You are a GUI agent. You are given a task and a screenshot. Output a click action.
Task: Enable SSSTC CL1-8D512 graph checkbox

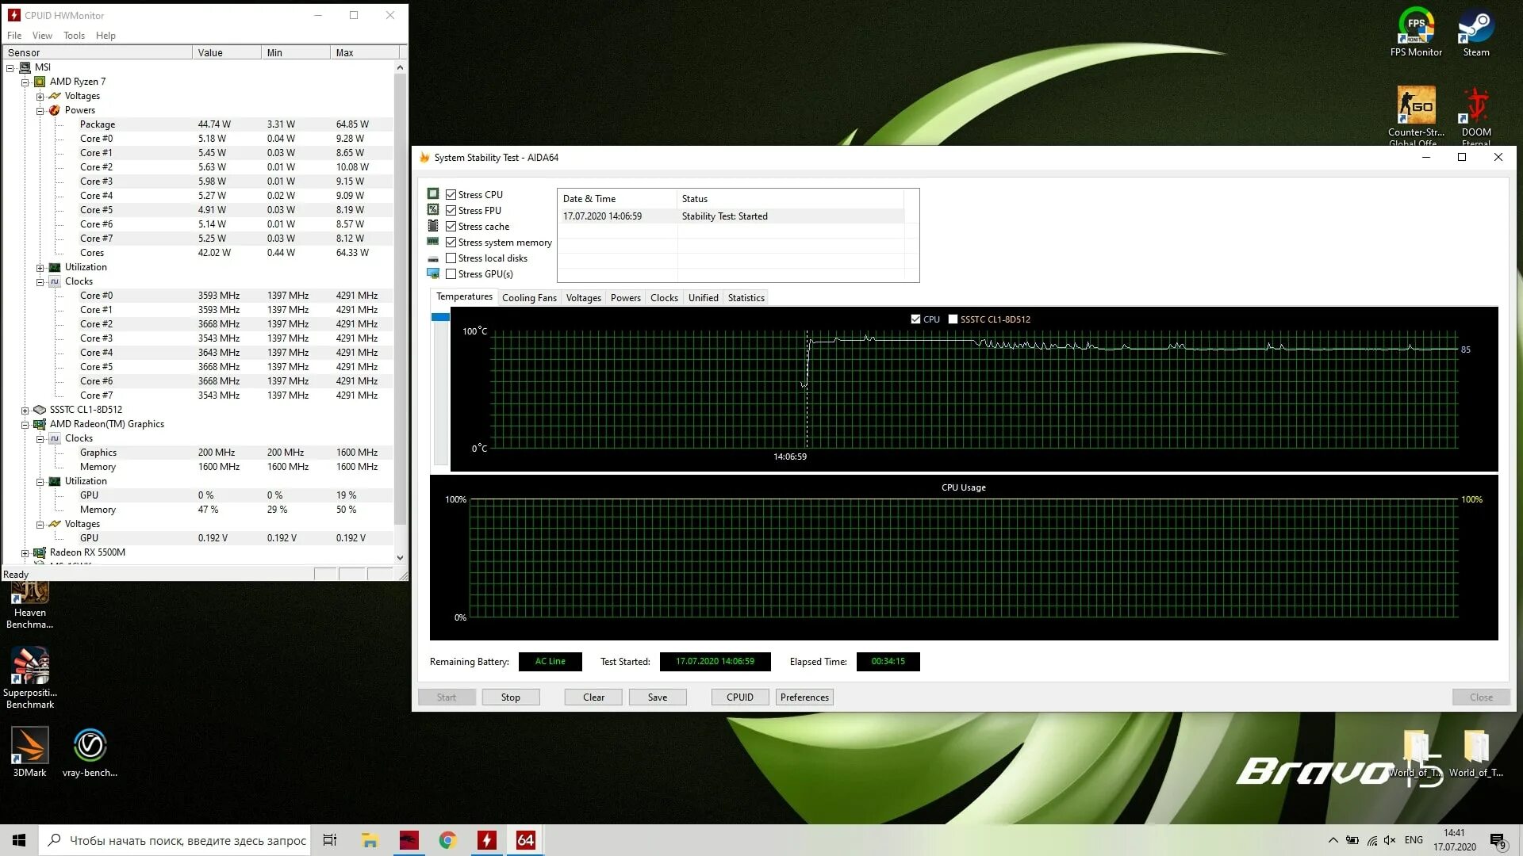click(953, 319)
